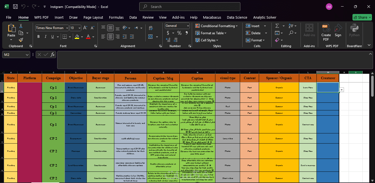Click the Cut scissors icon

point(21,26)
